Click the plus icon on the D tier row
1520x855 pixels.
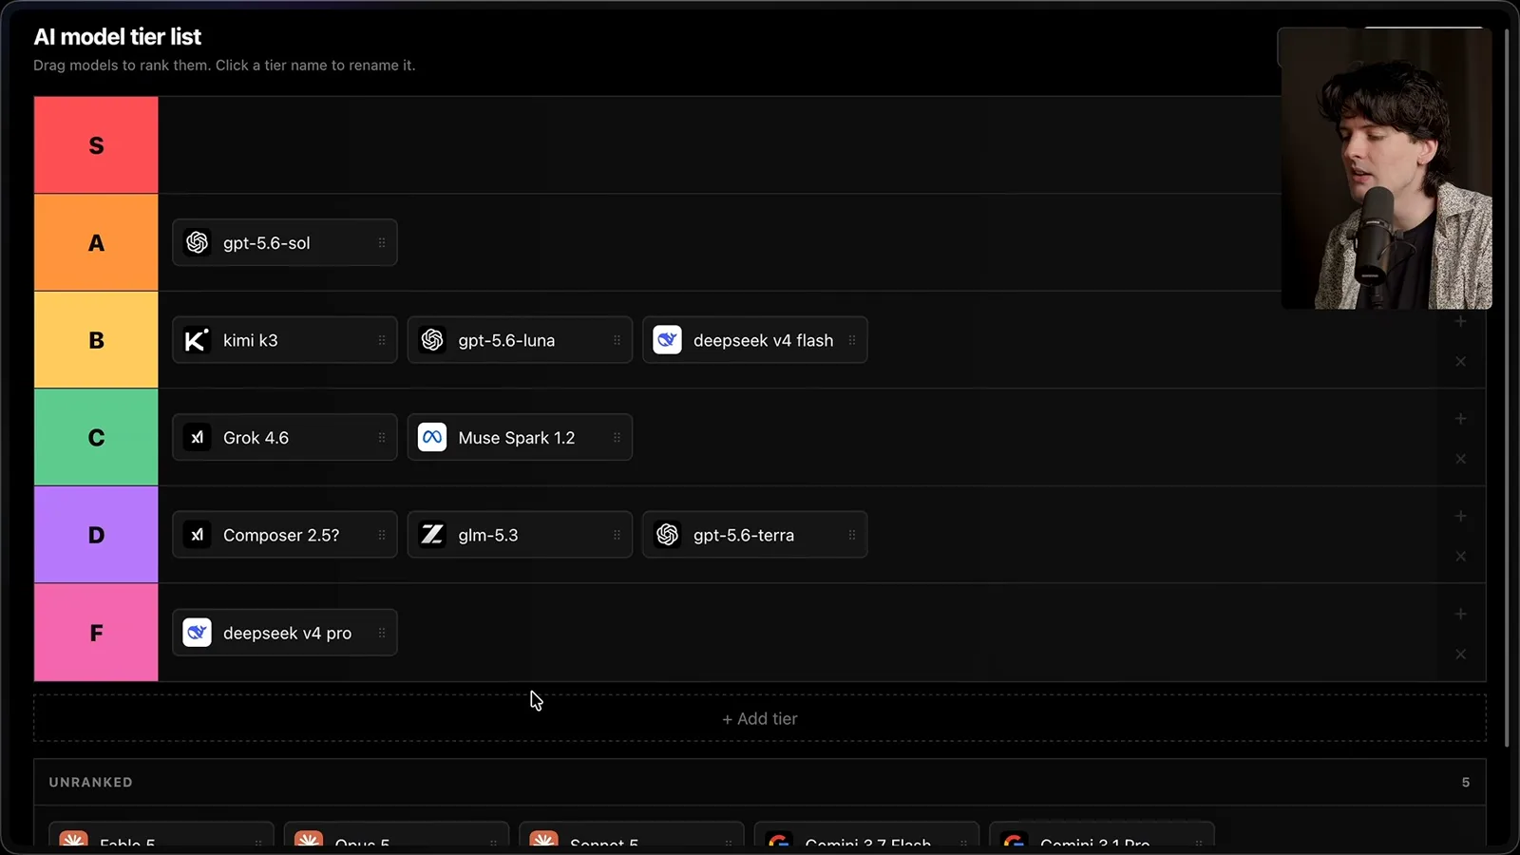pos(1461,516)
